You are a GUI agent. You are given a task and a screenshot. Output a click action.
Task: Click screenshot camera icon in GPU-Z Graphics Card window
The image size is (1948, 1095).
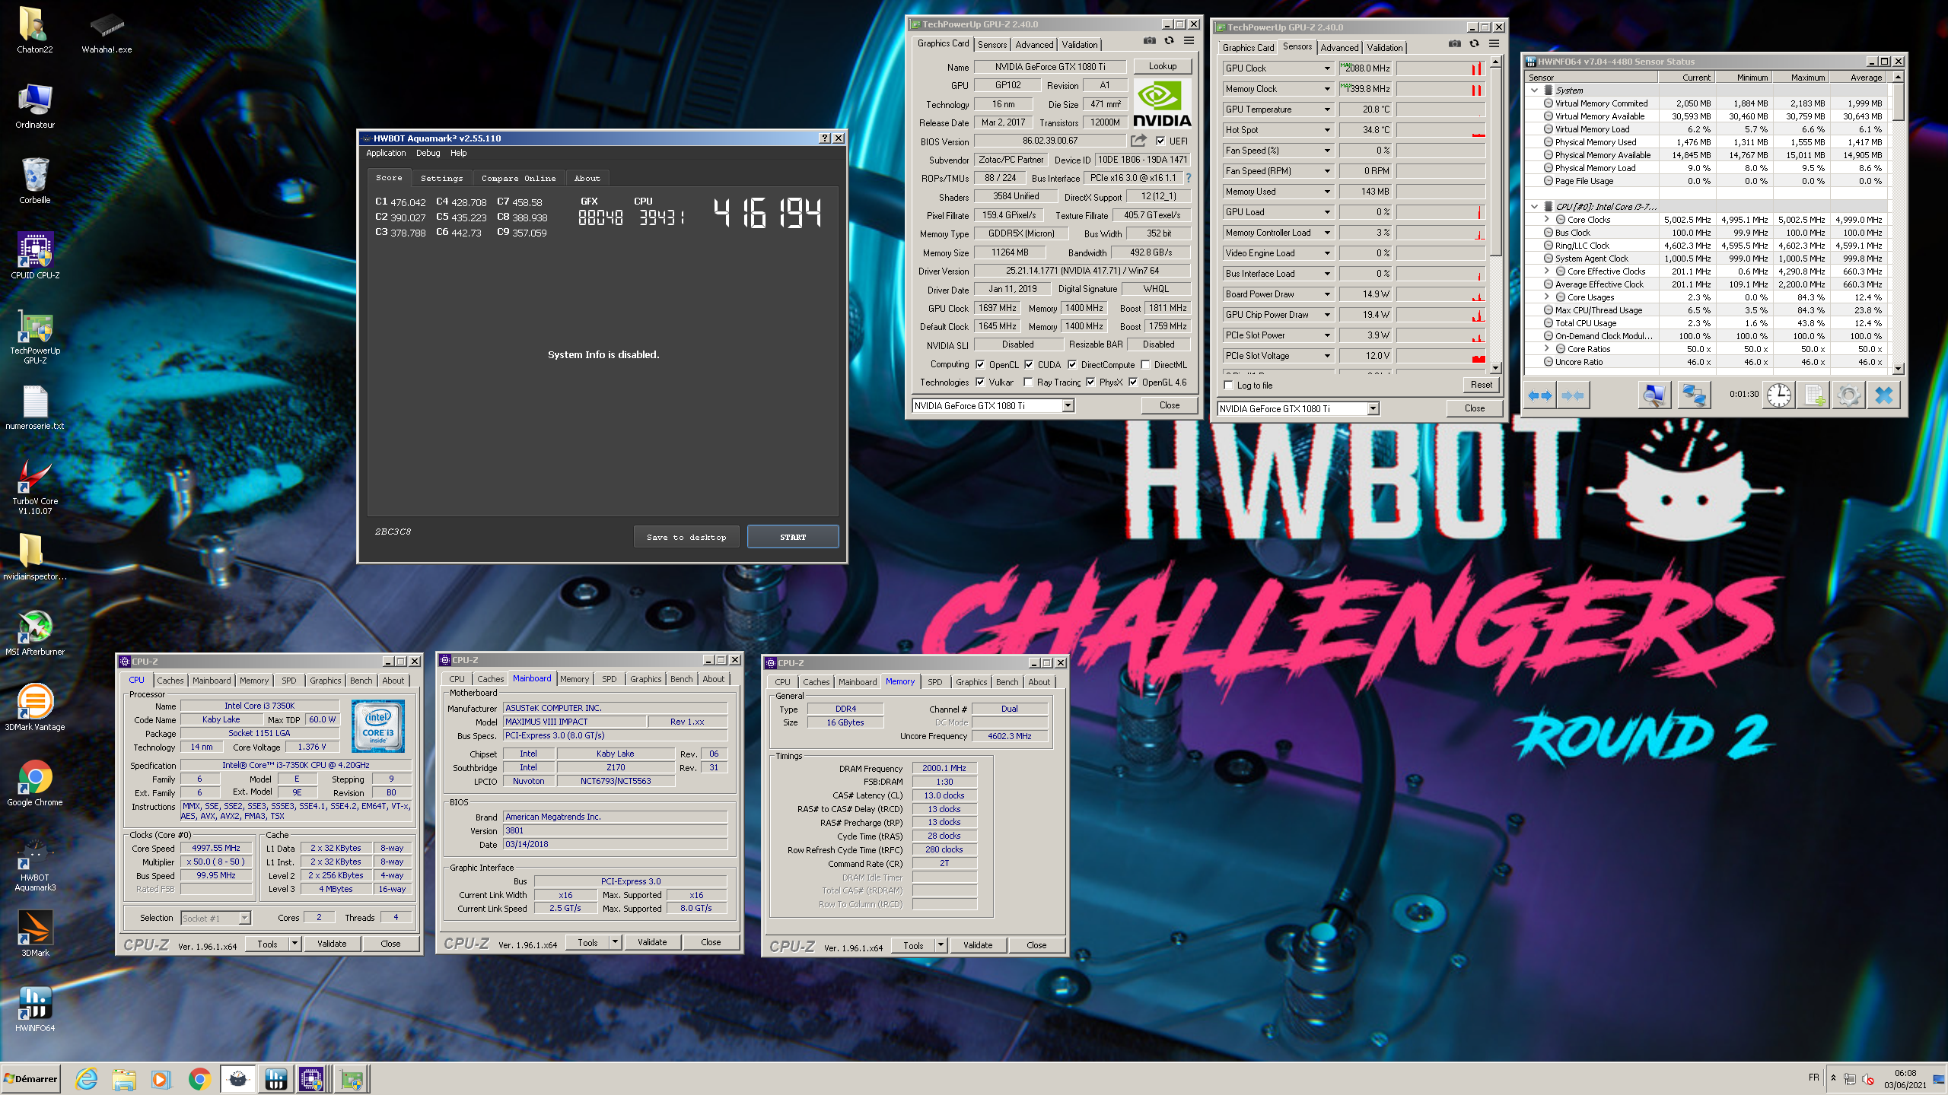pyautogui.click(x=1150, y=41)
